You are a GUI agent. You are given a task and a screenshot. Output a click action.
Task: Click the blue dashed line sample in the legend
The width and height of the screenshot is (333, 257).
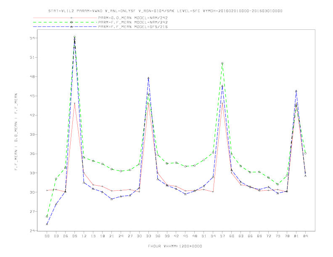[65, 27]
